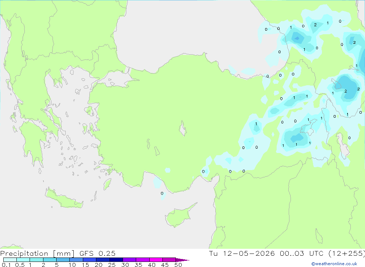This screenshot has width=365, height=267.
Task: Select the 25–30 mm navy legend swatch
Action: [x=116, y=260]
